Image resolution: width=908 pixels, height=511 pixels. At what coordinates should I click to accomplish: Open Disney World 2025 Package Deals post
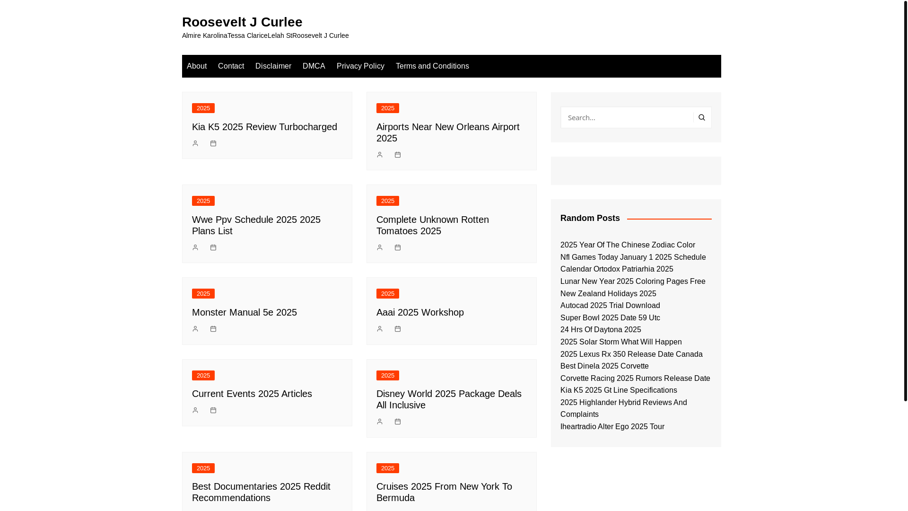click(x=449, y=399)
